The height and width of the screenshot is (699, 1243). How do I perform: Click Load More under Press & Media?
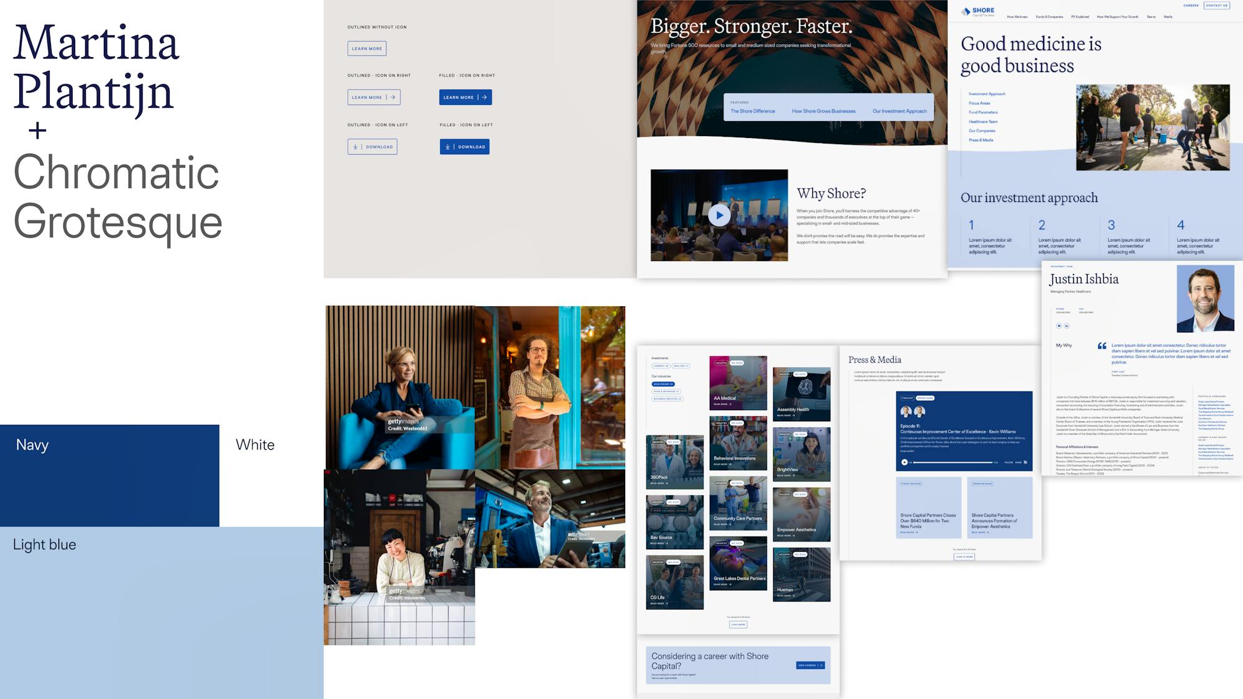[964, 557]
